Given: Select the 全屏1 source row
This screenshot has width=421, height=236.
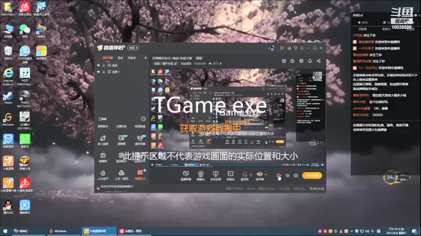Looking at the screenshot, I should point(122,72).
